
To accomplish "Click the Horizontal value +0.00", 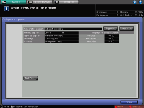I will tap(112, 39).
